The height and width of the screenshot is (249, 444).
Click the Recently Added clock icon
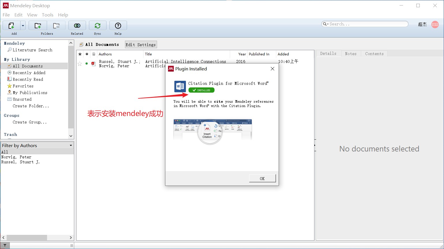(x=10, y=72)
